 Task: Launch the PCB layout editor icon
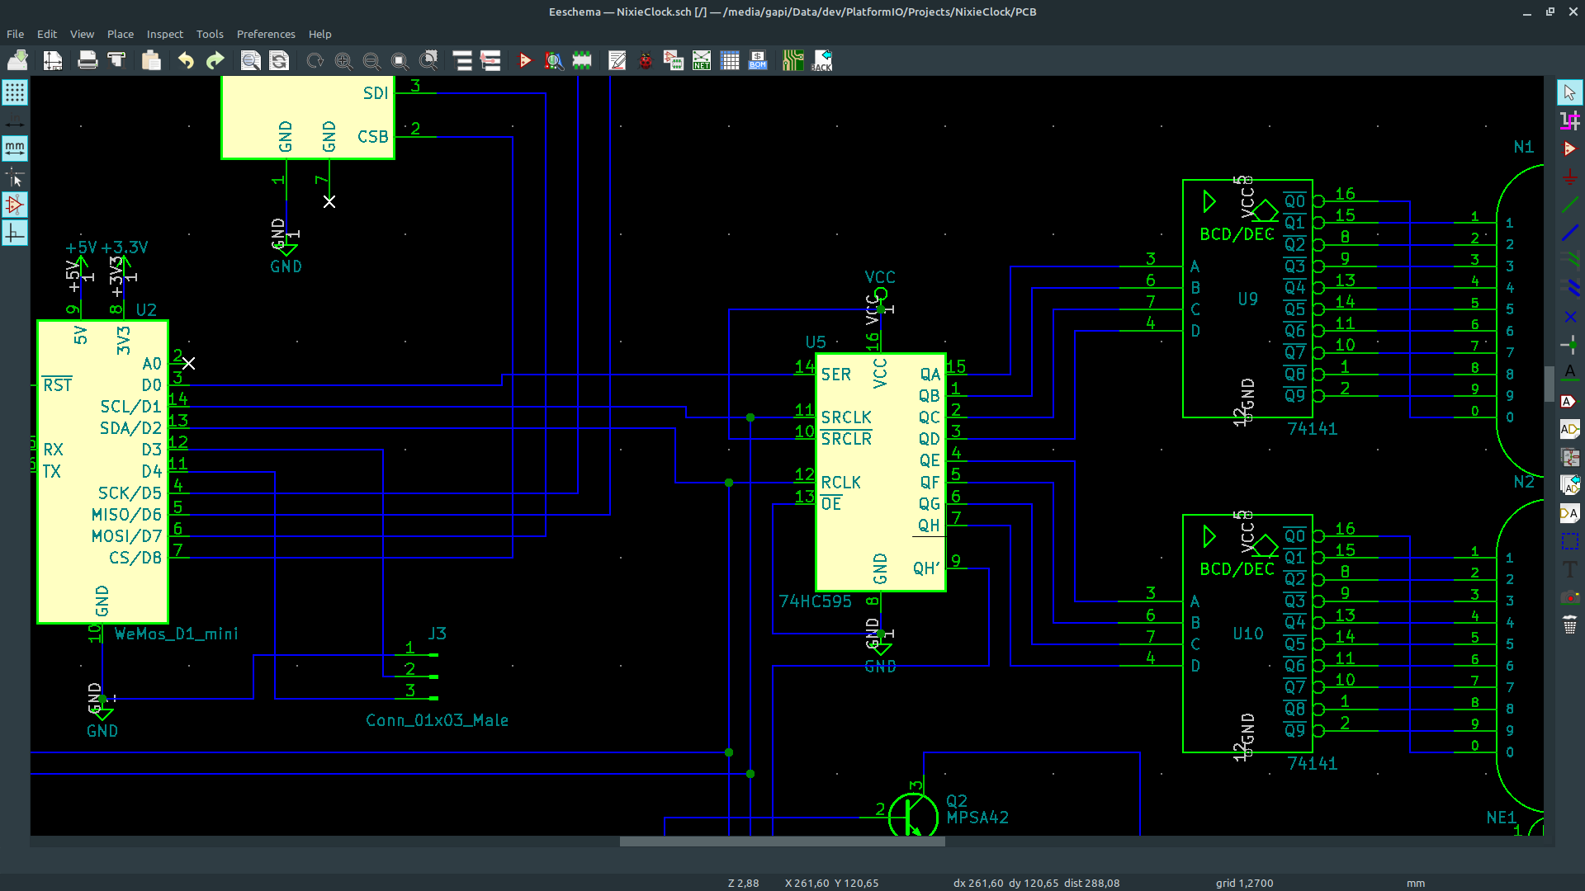pos(792,60)
